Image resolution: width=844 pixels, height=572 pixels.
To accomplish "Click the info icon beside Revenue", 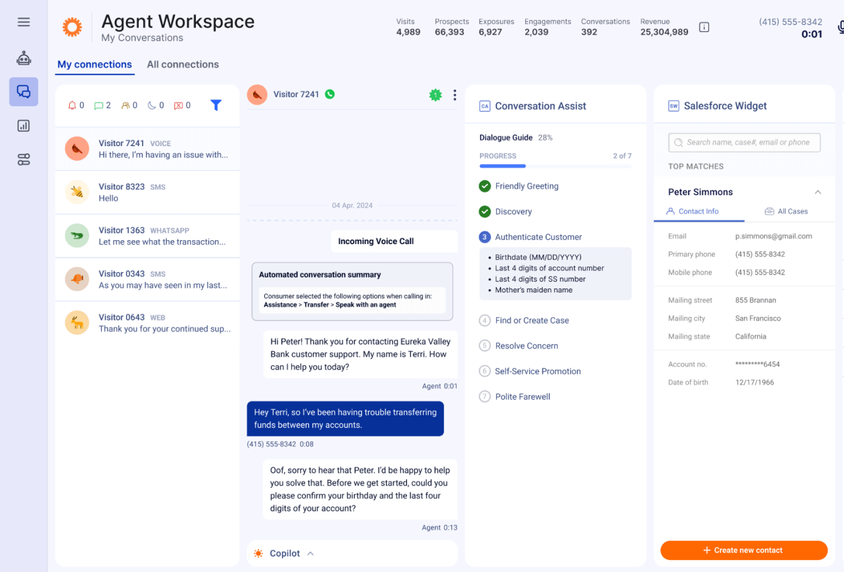I will 704,27.
